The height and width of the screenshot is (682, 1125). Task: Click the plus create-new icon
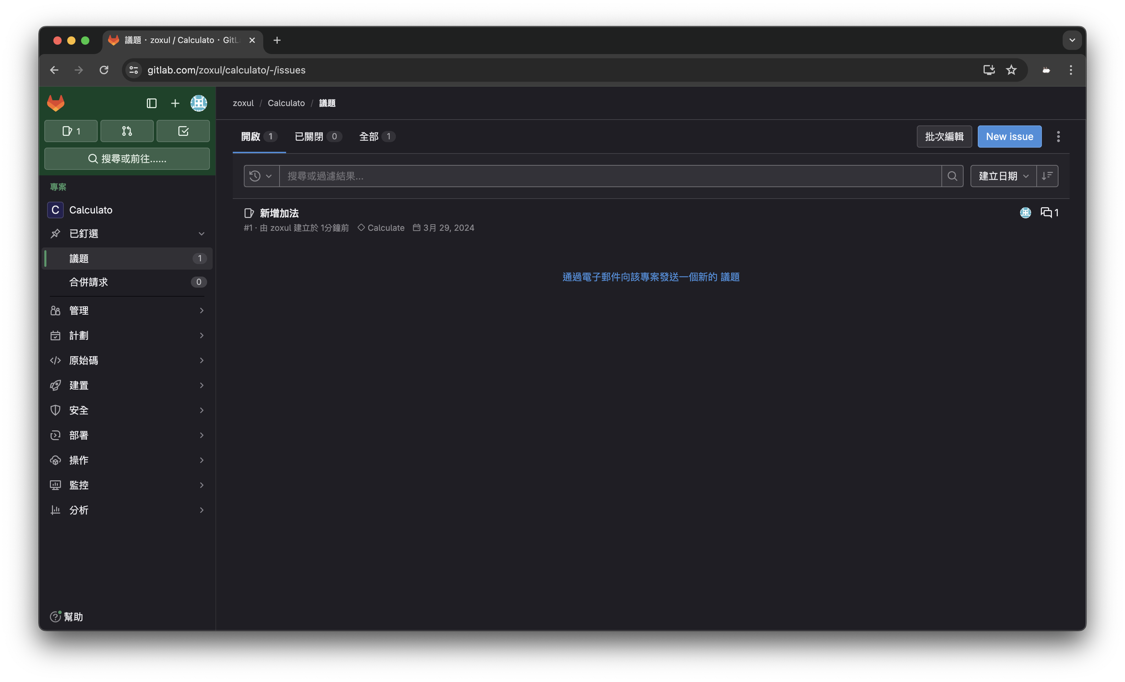tap(175, 103)
